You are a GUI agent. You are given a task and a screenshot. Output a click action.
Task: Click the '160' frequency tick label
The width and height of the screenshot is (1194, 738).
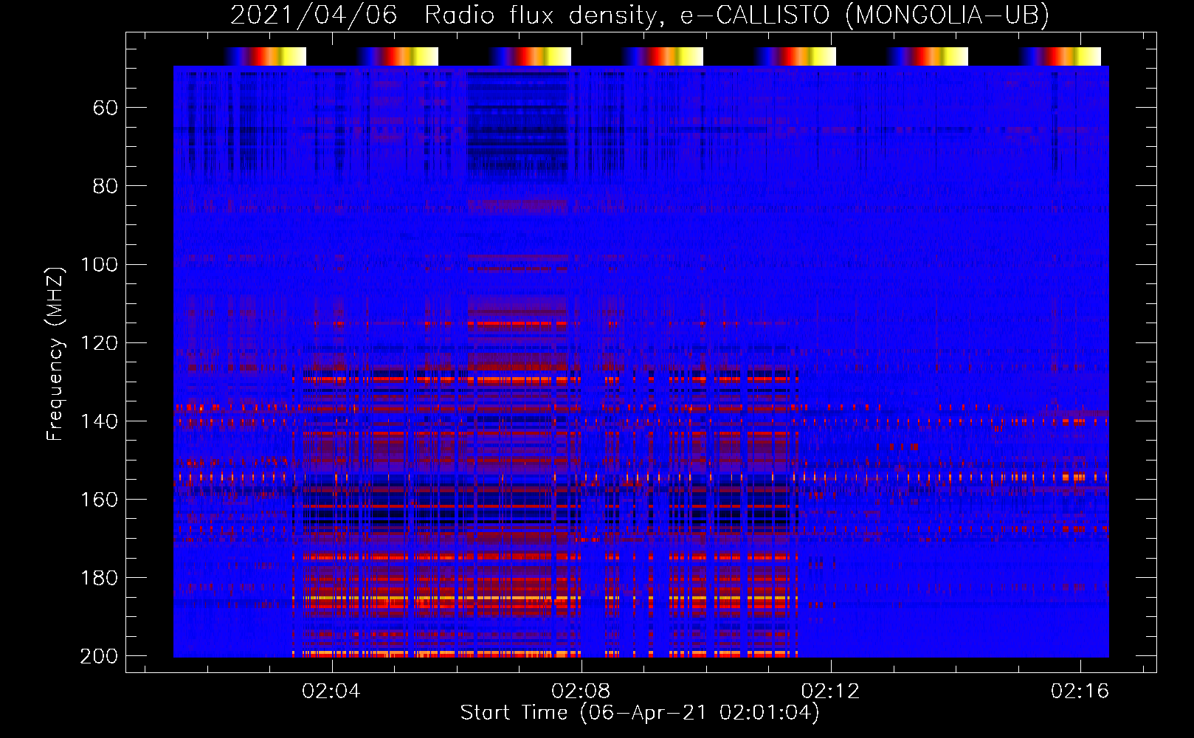[99, 500]
